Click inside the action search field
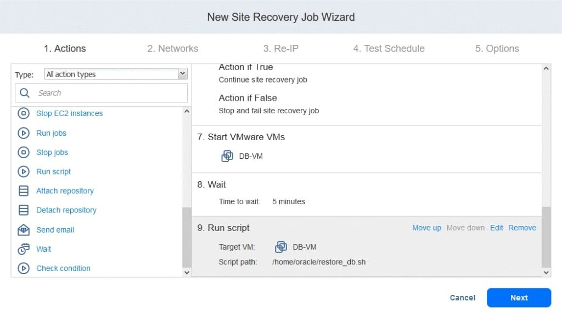This screenshot has height=318, width=562. (x=99, y=92)
